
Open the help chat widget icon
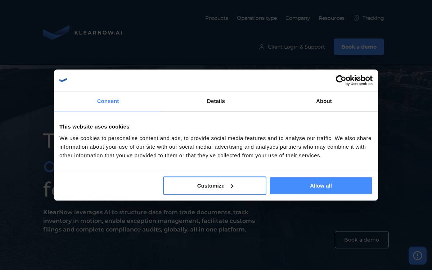click(418, 256)
